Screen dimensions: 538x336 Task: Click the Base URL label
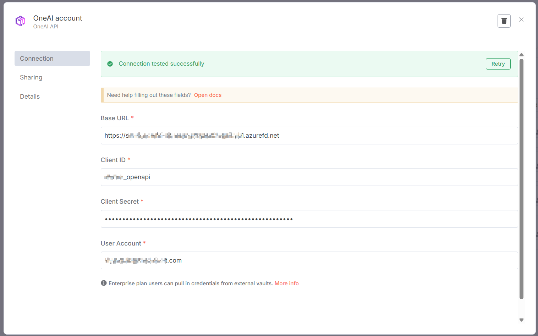click(115, 118)
